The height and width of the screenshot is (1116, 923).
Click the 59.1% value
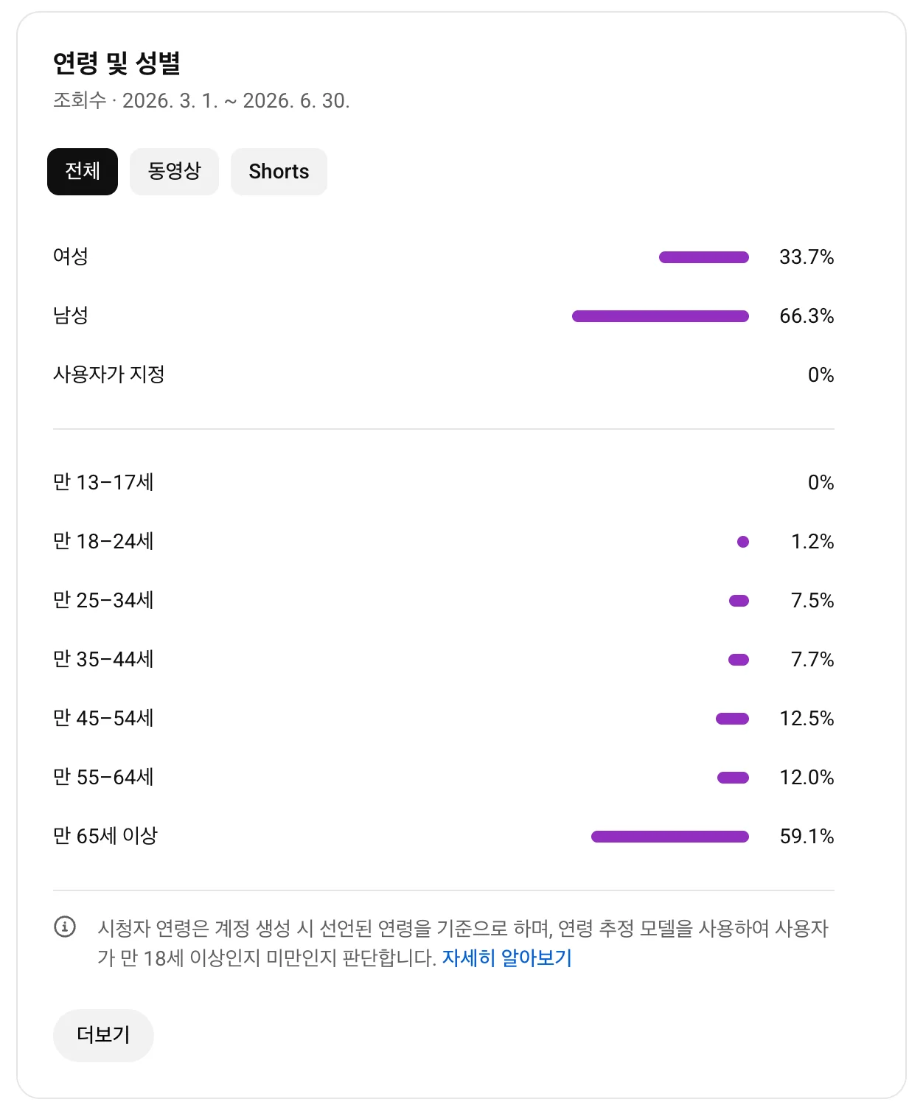click(807, 837)
